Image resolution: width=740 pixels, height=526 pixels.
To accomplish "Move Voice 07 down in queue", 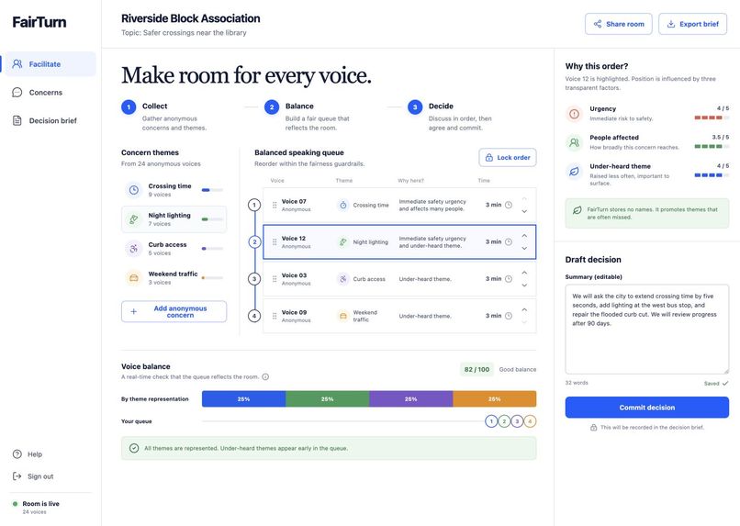I will point(524,211).
